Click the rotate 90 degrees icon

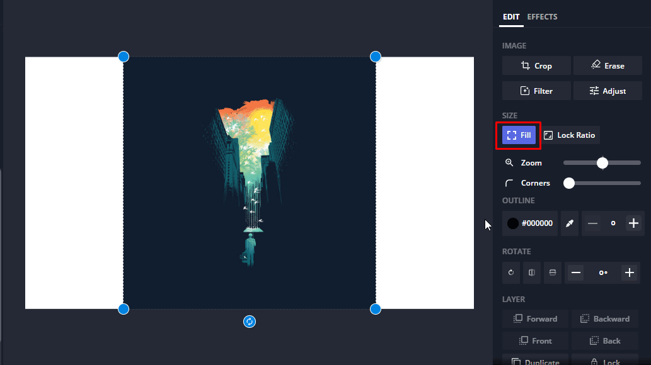(x=511, y=272)
